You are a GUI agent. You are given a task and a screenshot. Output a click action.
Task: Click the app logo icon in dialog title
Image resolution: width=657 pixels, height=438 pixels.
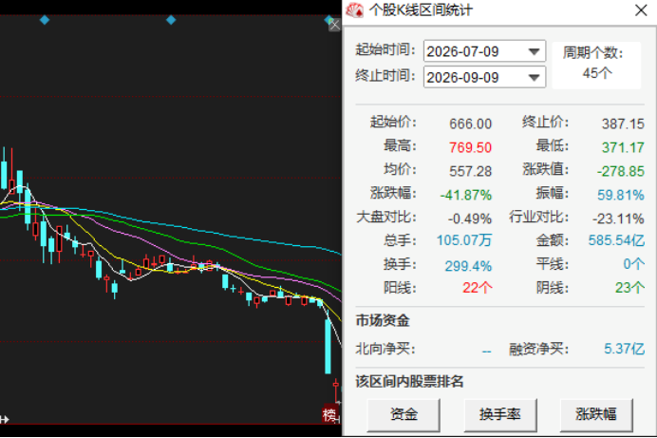pyautogui.click(x=355, y=10)
